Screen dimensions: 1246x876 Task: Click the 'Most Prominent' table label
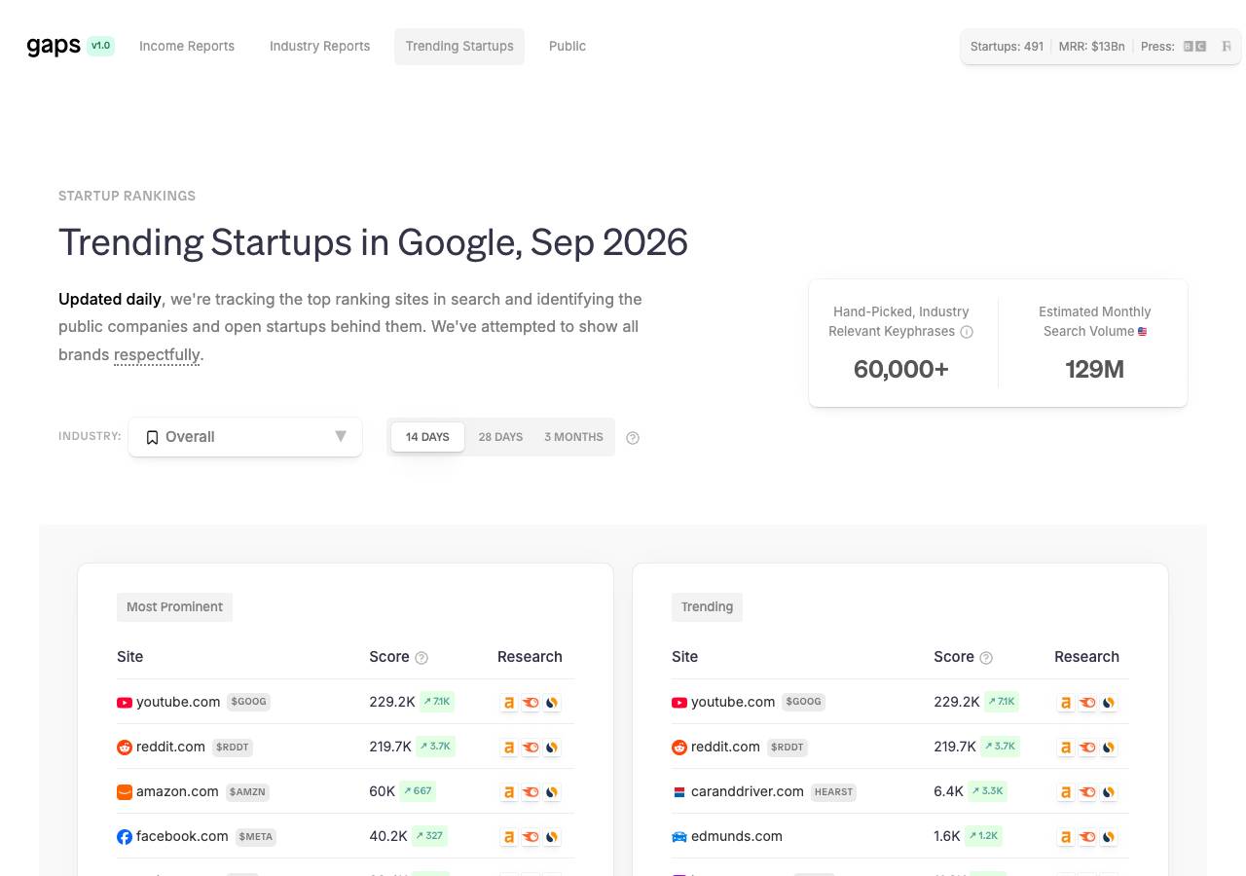click(174, 606)
